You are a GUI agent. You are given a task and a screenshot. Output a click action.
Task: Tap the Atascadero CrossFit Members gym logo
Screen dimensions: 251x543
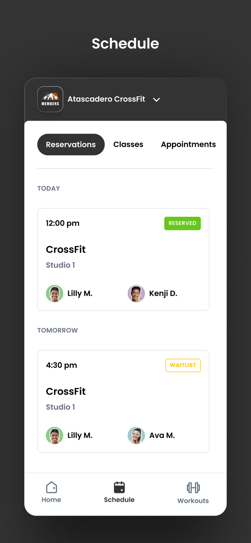pyautogui.click(x=50, y=99)
